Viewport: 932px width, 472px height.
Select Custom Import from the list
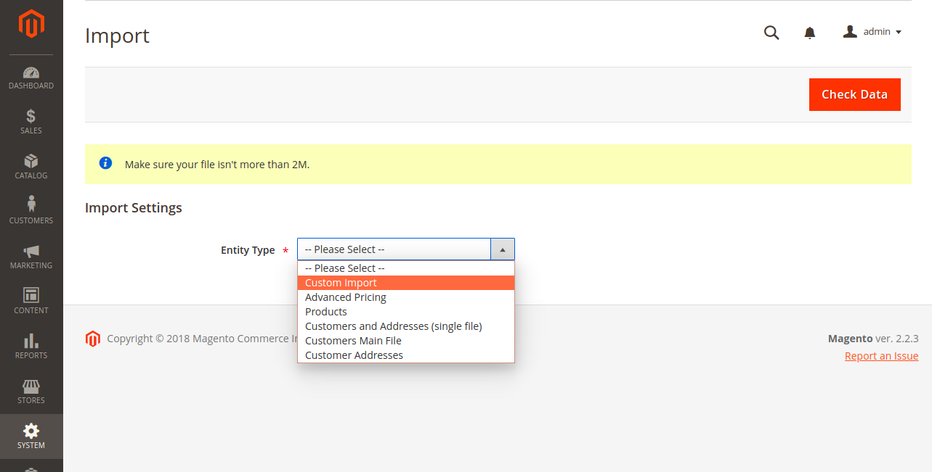tap(341, 283)
